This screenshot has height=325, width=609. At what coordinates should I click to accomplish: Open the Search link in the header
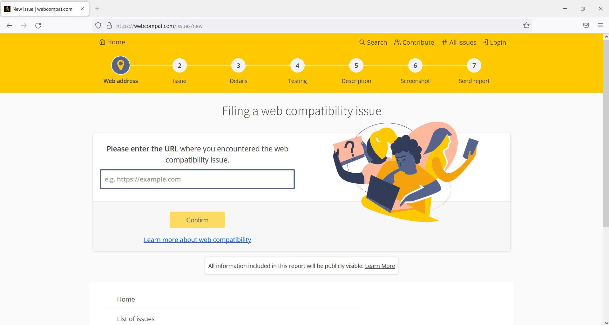tap(373, 42)
